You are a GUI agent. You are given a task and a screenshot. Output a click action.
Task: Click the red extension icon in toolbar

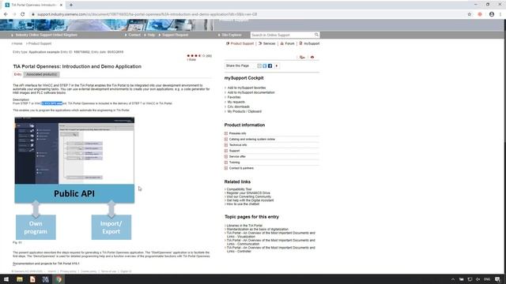pyautogui.click(x=480, y=14)
